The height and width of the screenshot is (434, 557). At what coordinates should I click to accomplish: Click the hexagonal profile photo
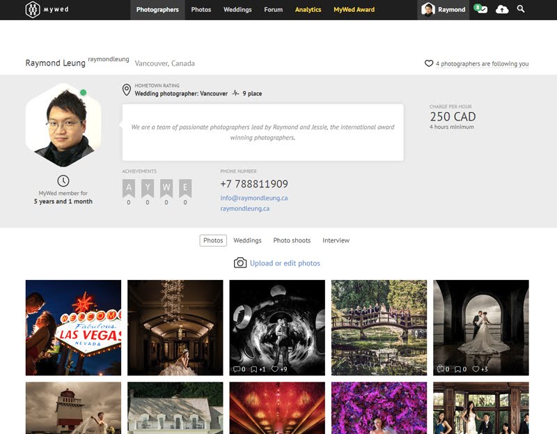pyautogui.click(x=63, y=125)
